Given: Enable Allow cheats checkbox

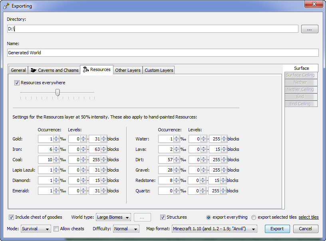Looking at the screenshot, I should click(x=56, y=229).
